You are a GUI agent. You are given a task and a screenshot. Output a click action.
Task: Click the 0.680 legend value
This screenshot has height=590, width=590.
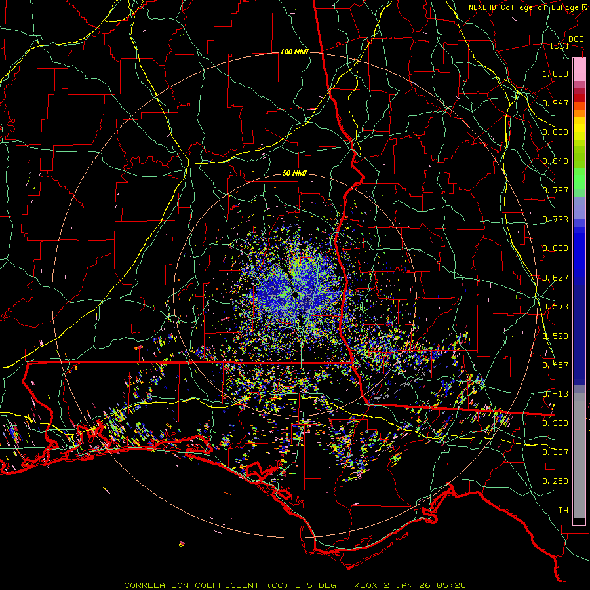coord(555,248)
